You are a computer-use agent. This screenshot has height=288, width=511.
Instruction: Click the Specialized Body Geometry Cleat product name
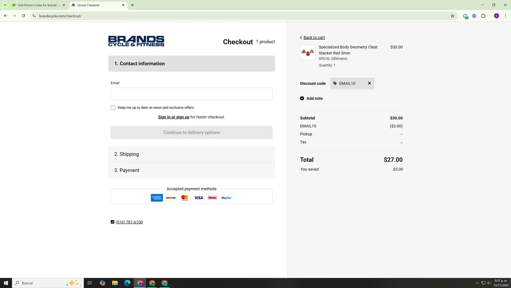click(x=348, y=50)
